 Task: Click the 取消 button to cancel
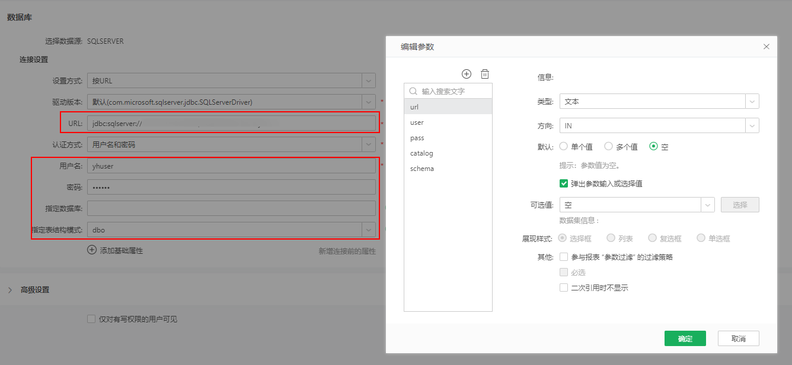pyautogui.click(x=738, y=338)
